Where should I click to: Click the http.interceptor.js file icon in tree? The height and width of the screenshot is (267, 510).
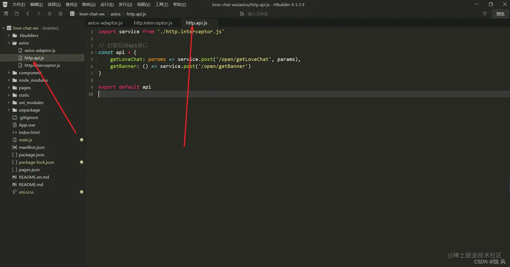pos(20,65)
